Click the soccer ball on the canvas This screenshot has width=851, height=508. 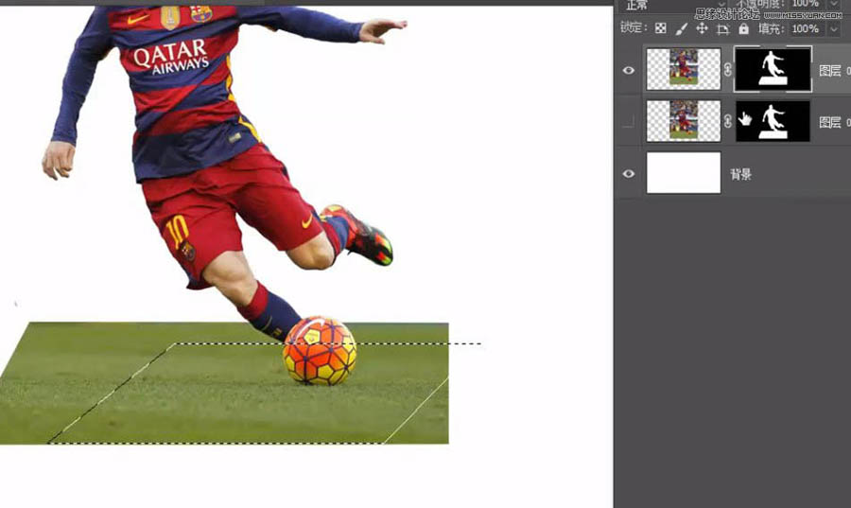[x=321, y=351]
